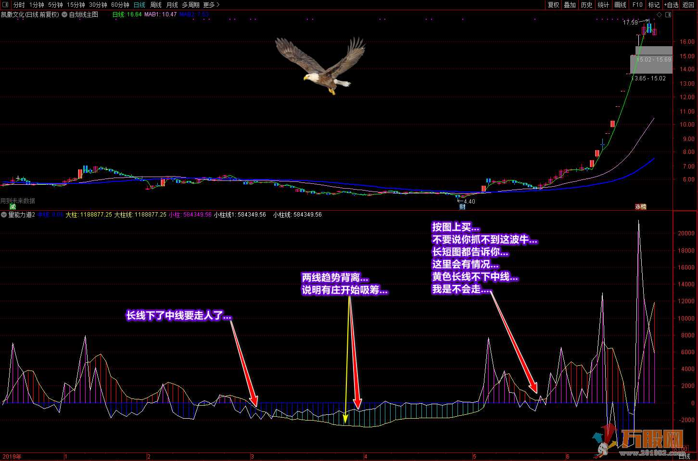Click the 复权 adjustment button
The image size is (698, 461).
554,5
